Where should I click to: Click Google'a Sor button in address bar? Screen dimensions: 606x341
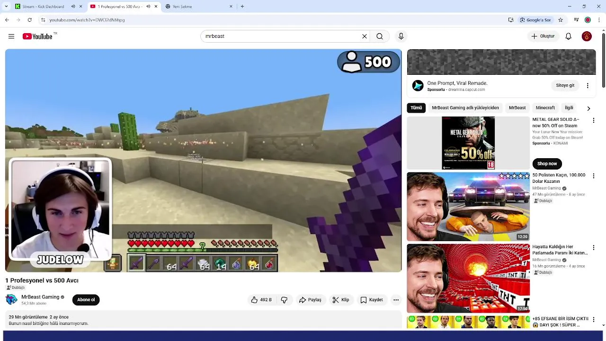pos(535,20)
